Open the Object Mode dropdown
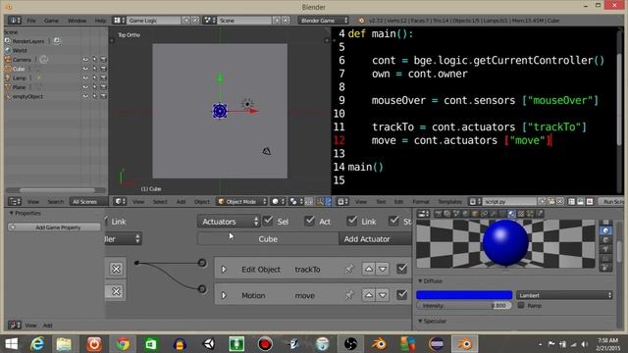This screenshot has height=353, width=628. pos(242,201)
